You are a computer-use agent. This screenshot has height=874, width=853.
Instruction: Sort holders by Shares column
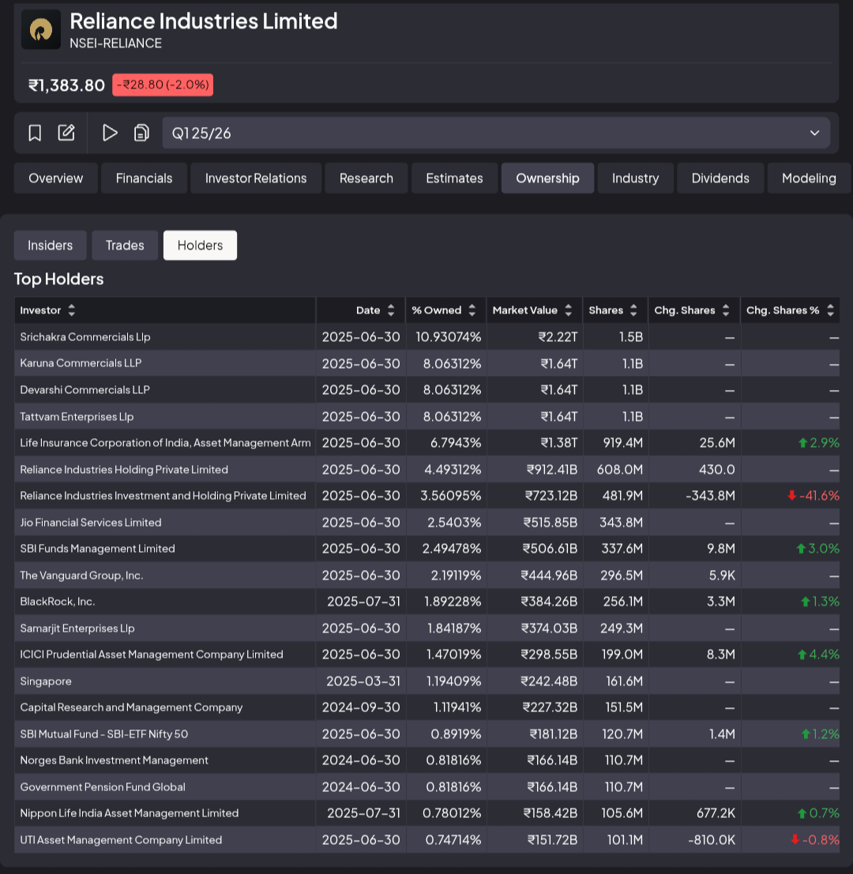(x=633, y=310)
